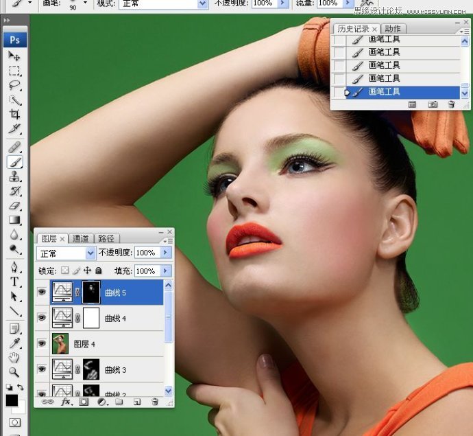Select the Gradient tool
Screen dimensions: 473x436
14,220
